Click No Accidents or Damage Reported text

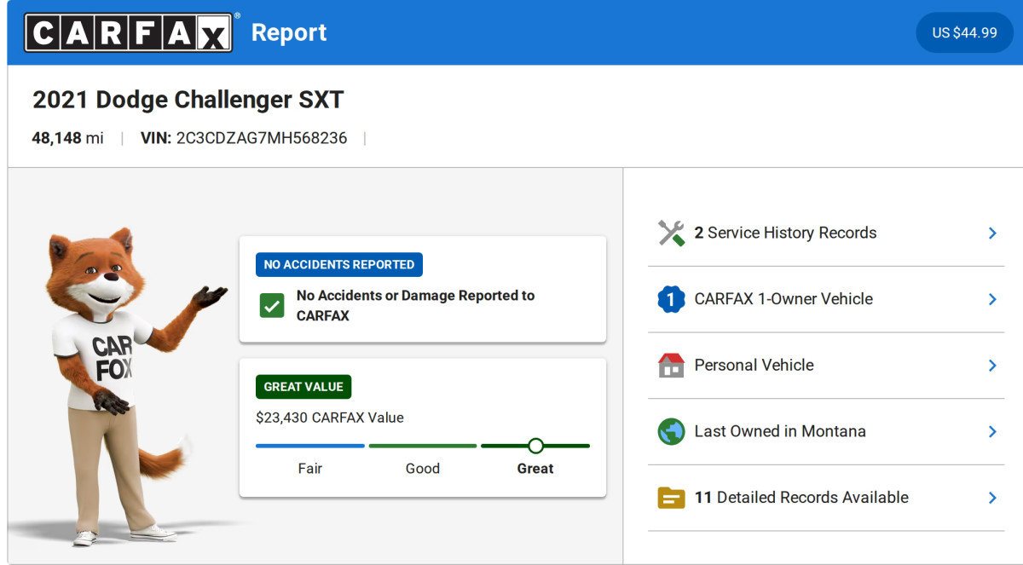(415, 306)
